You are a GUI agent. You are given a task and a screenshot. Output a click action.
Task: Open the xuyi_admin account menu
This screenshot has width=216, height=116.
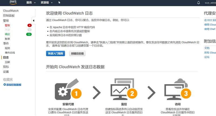click(x=210, y=3)
